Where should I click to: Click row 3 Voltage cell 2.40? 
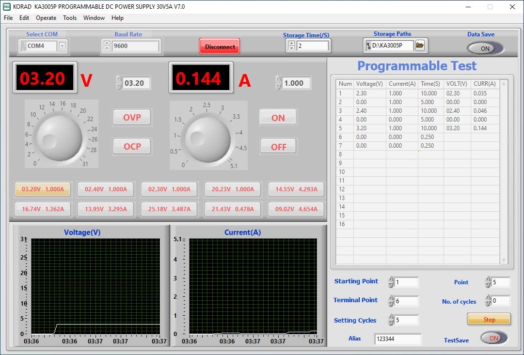[x=369, y=111]
